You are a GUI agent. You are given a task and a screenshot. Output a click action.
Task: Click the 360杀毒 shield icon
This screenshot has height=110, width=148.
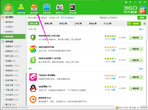tap(33, 37)
